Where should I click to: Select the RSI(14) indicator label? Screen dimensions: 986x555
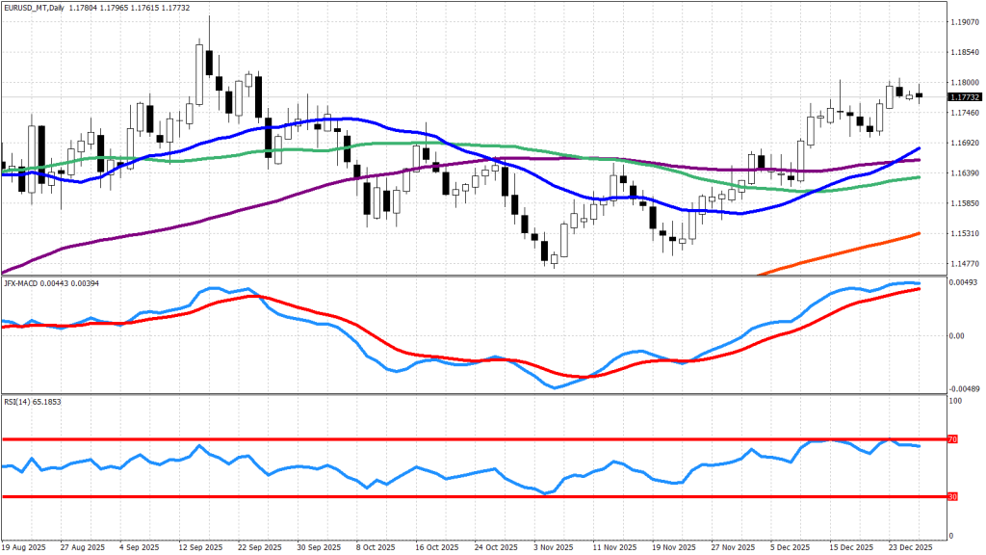click(x=20, y=399)
